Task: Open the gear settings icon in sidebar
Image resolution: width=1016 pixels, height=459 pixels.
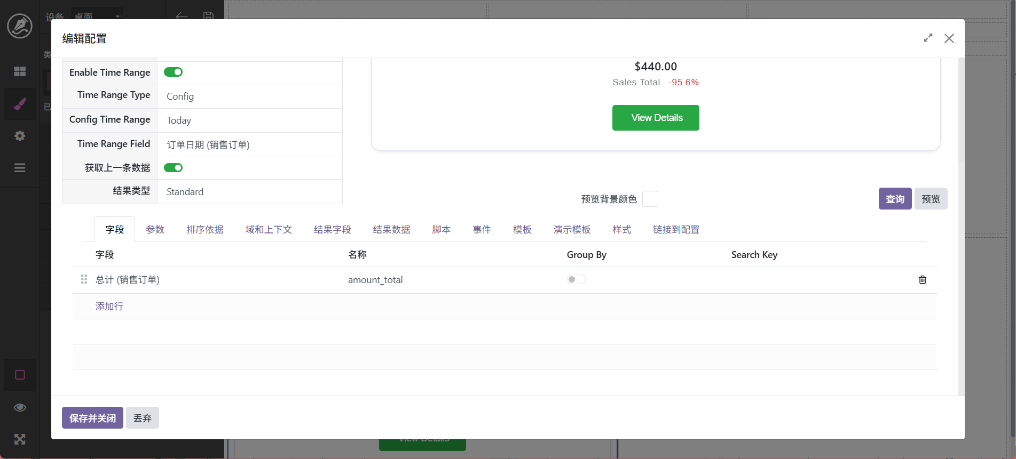Action: point(20,136)
